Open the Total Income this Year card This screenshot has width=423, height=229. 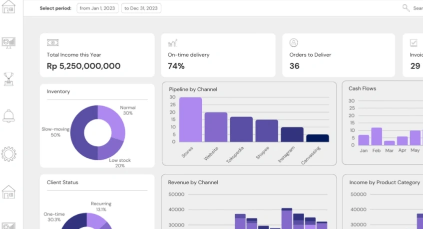pos(97,55)
